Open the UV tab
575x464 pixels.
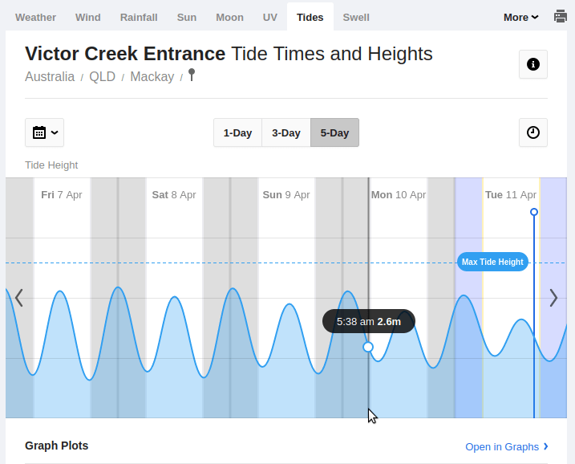click(x=270, y=17)
